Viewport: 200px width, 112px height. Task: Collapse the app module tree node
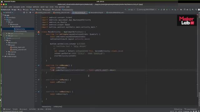click(x=3, y=15)
